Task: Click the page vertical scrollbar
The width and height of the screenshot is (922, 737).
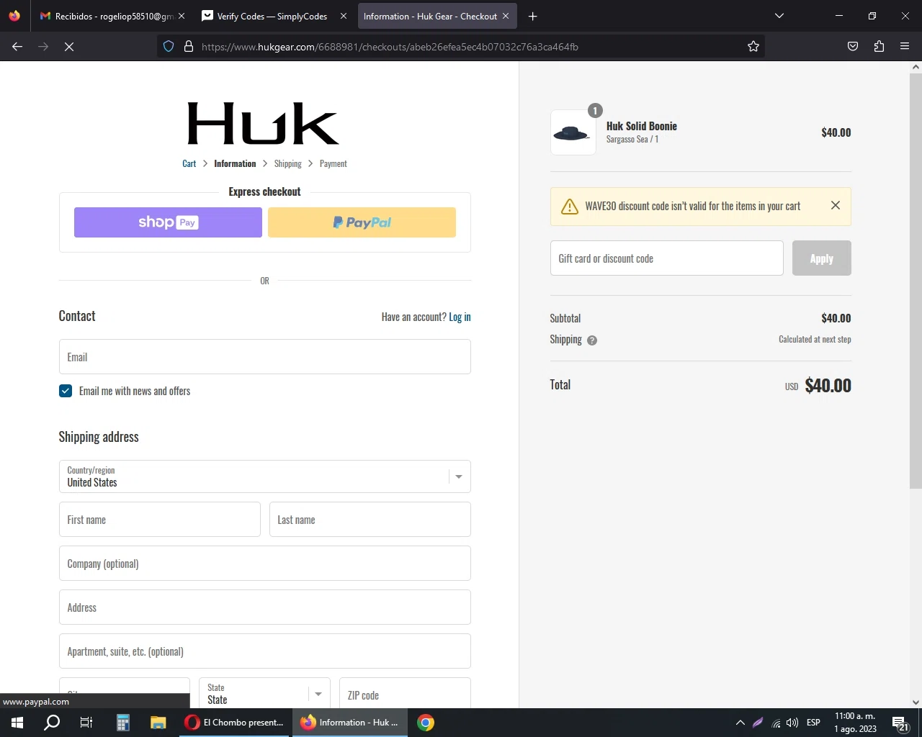Action: click(916, 281)
